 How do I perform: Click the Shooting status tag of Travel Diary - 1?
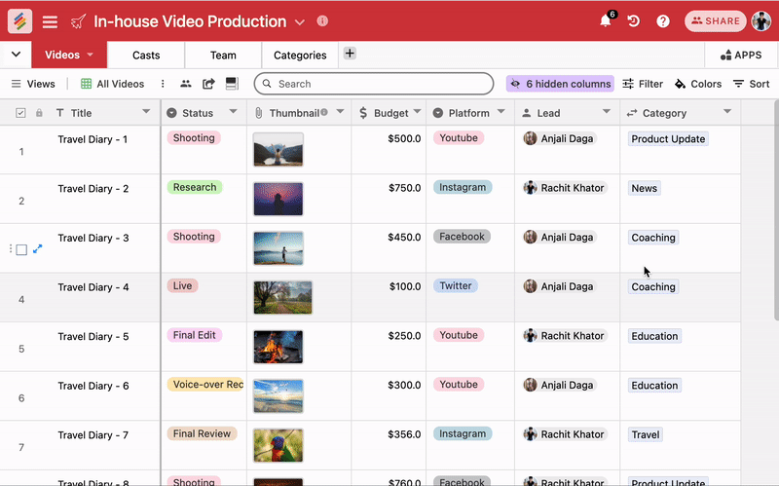194,137
